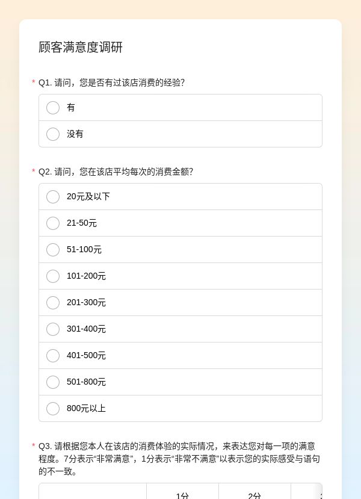
Task: Select the 201-300元 radio button
Action: [x=53, y=302]
